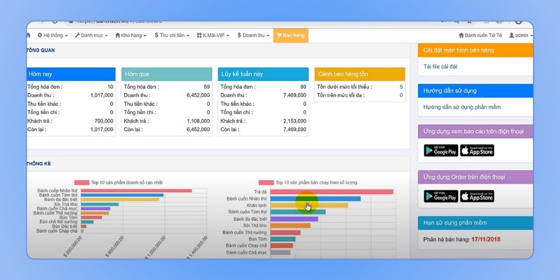This screenshot has width=560, height=280.
Task: Open Hướng dẫn sử dụng phần mềm link
Action: click(x=462, y=107)
